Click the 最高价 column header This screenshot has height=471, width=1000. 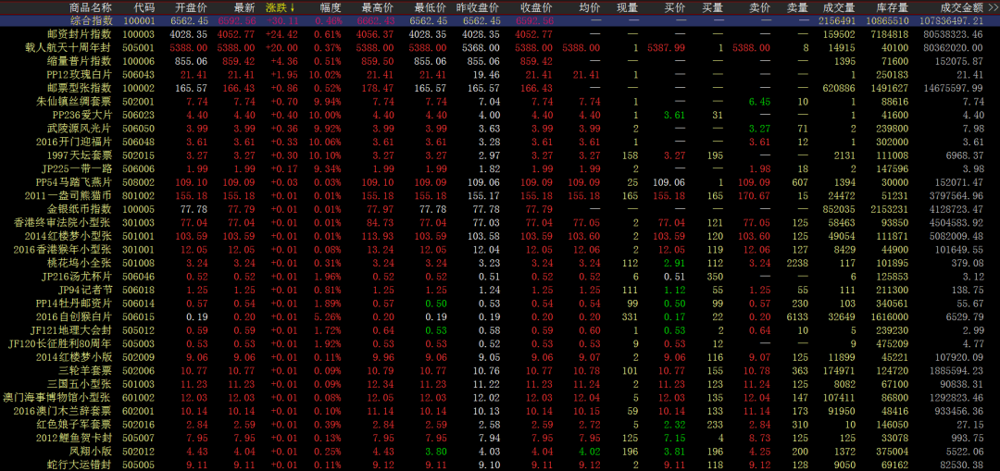[x=378, y=7]
